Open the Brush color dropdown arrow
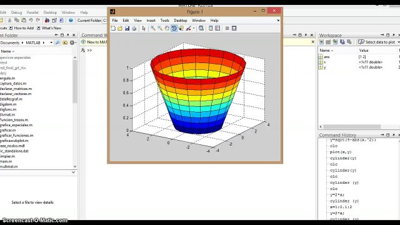The image size is (400, 225). click(x=194, y=28)
